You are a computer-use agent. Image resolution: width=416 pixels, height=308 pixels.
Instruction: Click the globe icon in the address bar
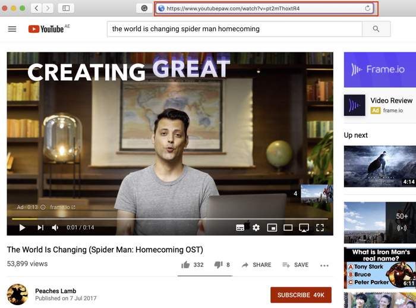click(x=161, y=8)
